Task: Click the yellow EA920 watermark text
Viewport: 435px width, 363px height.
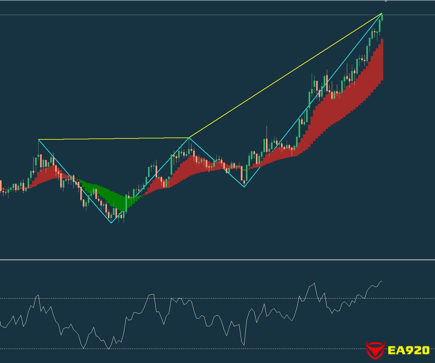Action: pos(408,350)
